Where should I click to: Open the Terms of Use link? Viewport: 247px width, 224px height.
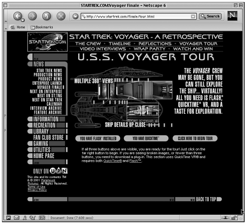pyautogui.click(x=36, y=187)
